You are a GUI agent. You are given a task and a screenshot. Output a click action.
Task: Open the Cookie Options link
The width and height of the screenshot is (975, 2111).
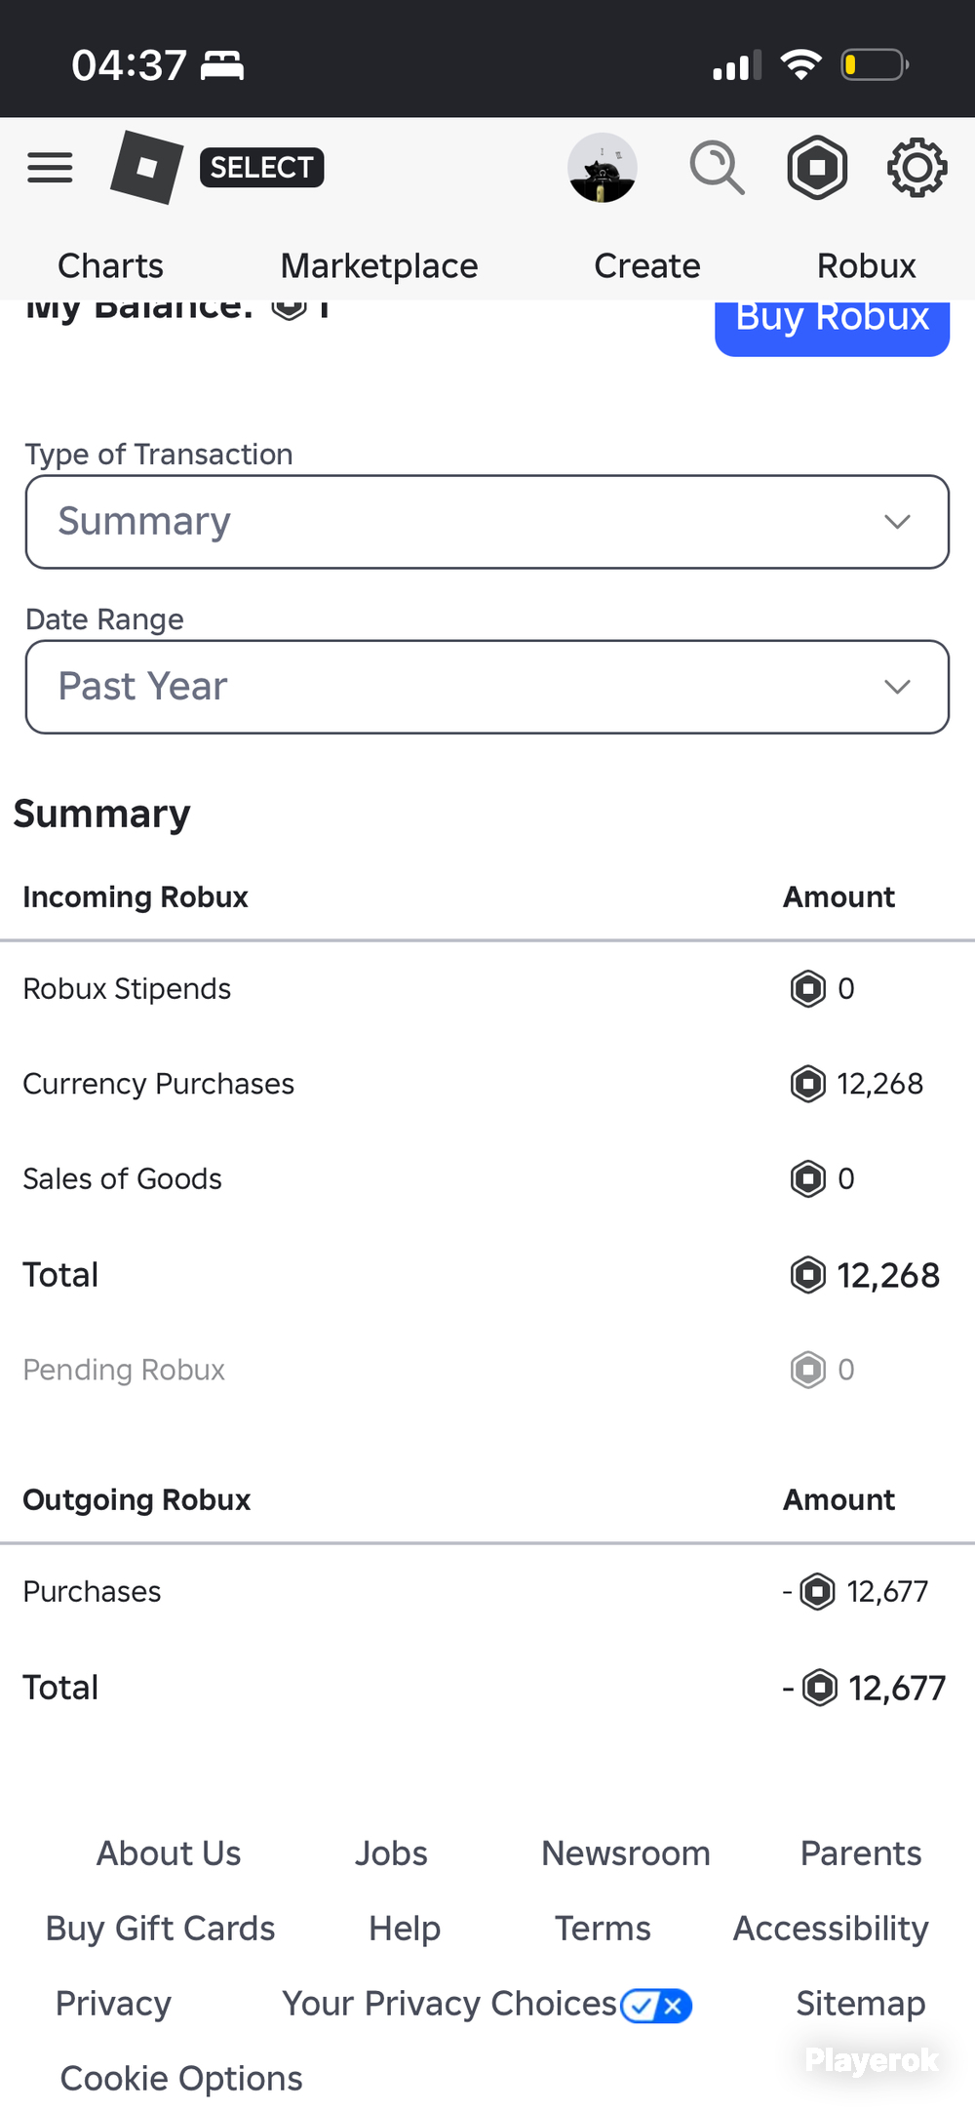[181, 2079]
